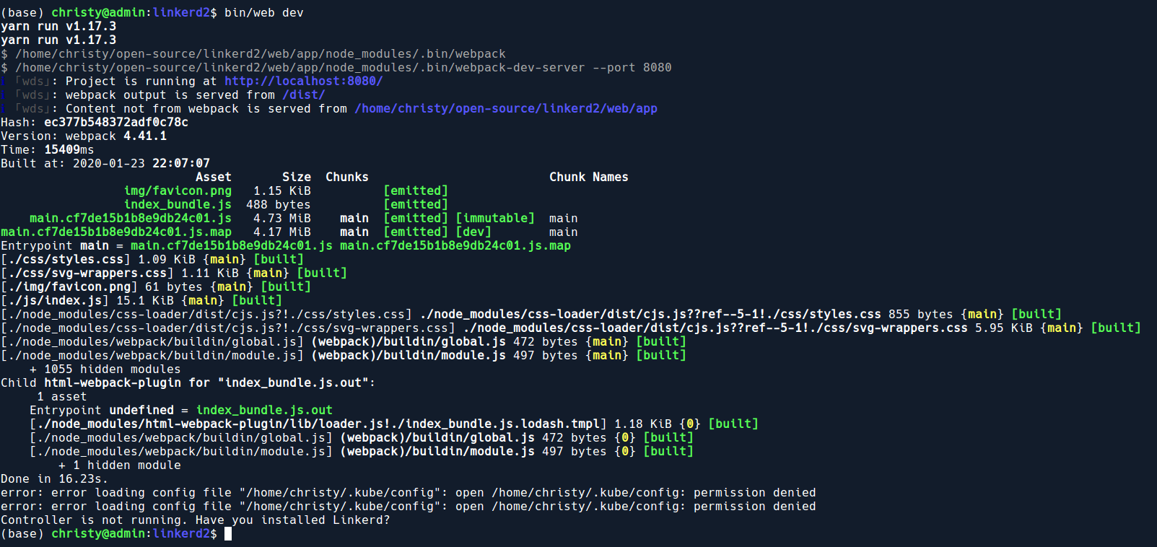1157x547 pixels.
Task: Click the "Size" column header
Action: [x=297, y=177]
